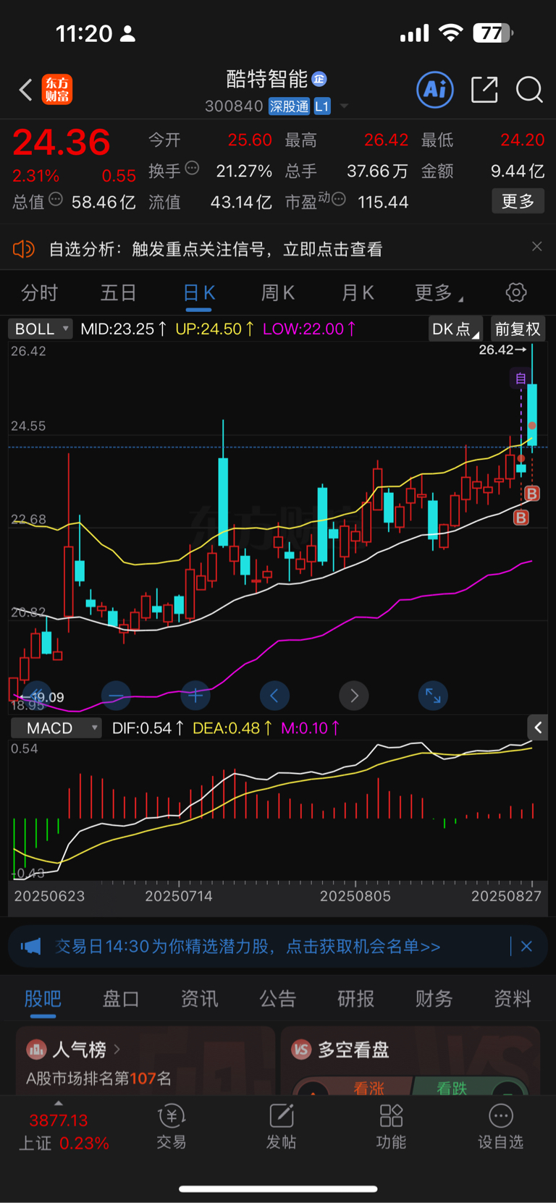Viewport: 556px width, 1203px height.
Task: Tap the speaker alert icon
Action: pyautogui.click(x=23, y=249)
